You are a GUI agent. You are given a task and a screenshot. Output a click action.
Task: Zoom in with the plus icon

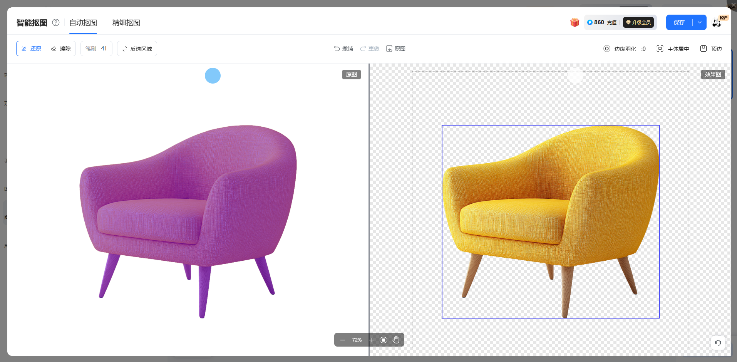(x=371, y=340)
